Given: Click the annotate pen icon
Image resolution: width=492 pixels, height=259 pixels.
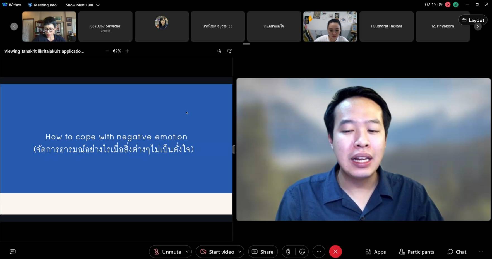Looking at the screenshot, I should [x=219, y=51].
